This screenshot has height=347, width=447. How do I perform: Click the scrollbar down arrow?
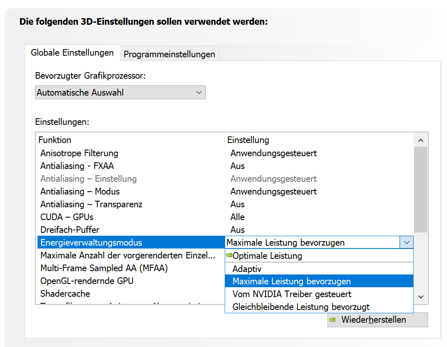(421, 297)
